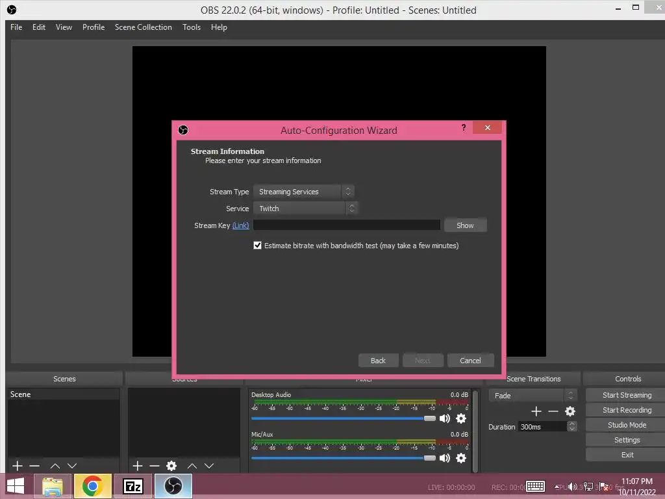Open transition properties gear icon
665x499 pixels.
click(x=570, y=411)
